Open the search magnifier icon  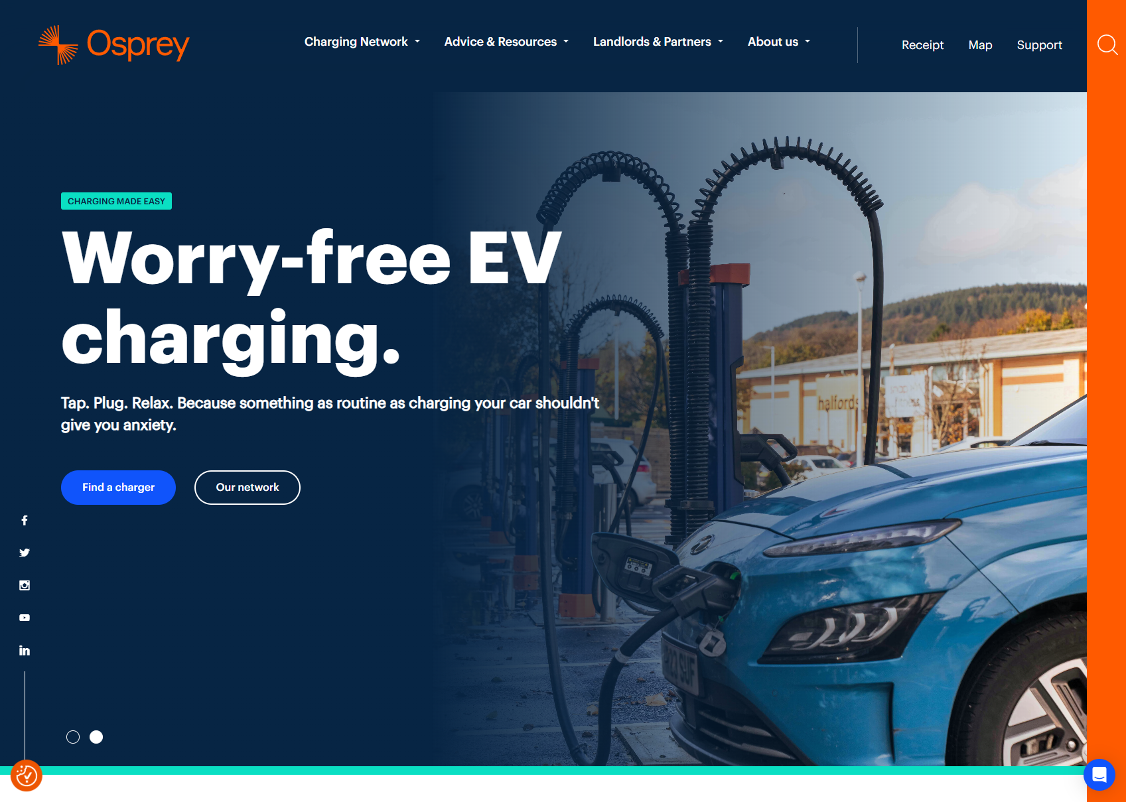point(1107,45)
